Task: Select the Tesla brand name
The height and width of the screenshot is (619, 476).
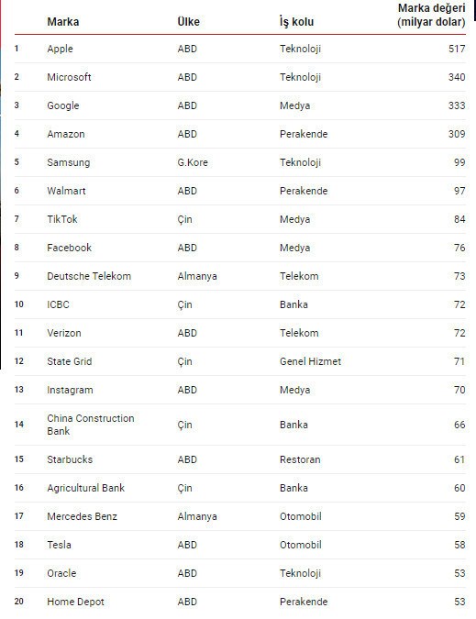Action: pos(60,545)
